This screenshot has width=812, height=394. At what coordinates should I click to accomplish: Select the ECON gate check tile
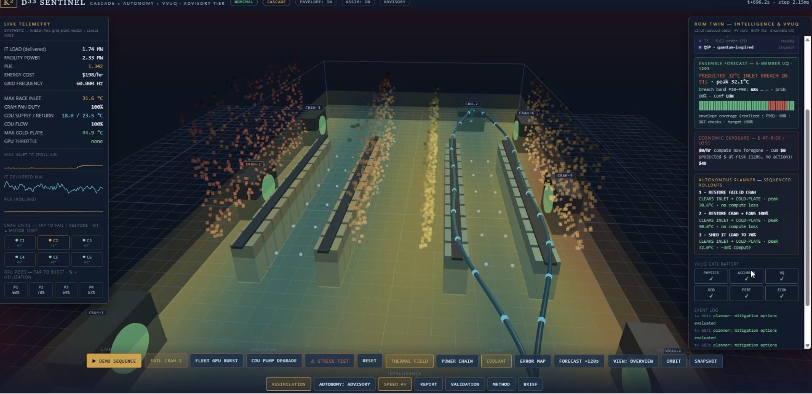point(782,293)
